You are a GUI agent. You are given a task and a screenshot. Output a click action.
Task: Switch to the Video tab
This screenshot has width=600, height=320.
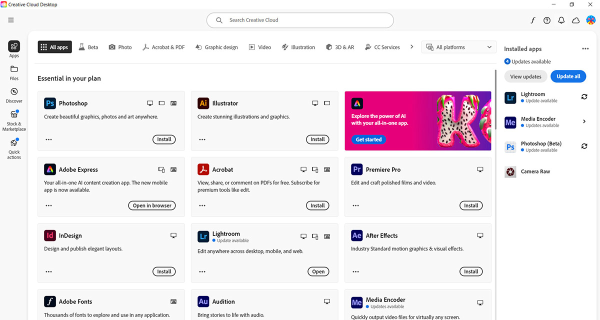pyautogui.click(x=260, y=47)
